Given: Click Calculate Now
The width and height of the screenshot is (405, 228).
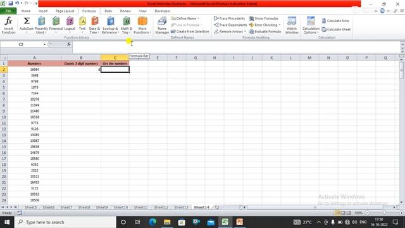Looking at the screenshot, I should point(335,21).
